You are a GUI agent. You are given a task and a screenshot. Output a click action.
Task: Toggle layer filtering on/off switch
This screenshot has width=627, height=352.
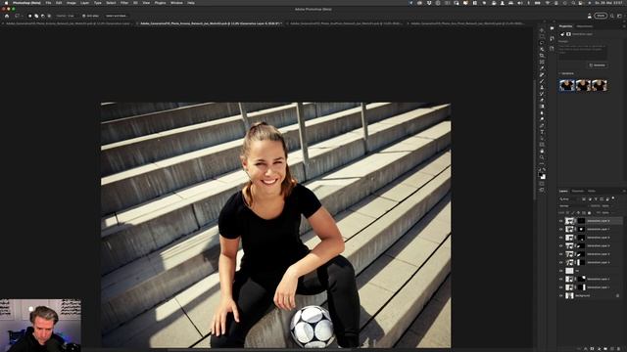(613, 198)
